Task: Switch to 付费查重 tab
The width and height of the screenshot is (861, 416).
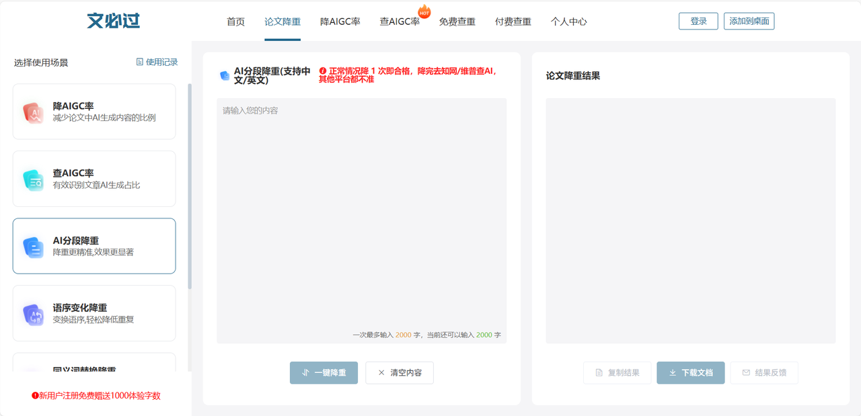Action: (513, 22)
